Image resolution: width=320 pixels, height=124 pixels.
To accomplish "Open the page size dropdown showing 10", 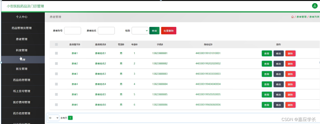I will (53, 118).
